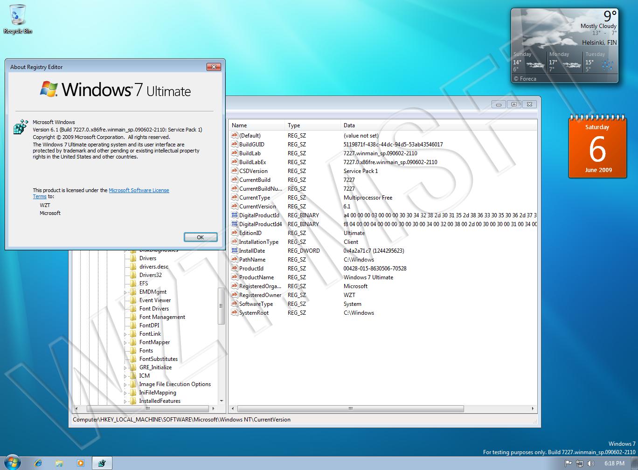Click the Microsoft Software License Terms link
The height and width of the screenshot is (470, 638).
click(139, 190)
